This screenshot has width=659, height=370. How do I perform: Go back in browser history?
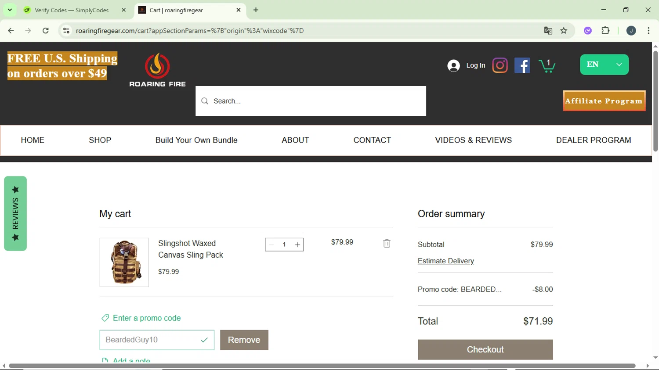[x=11, y=31]
